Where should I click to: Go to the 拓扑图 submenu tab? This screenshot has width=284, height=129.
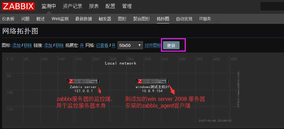point(163,19)
